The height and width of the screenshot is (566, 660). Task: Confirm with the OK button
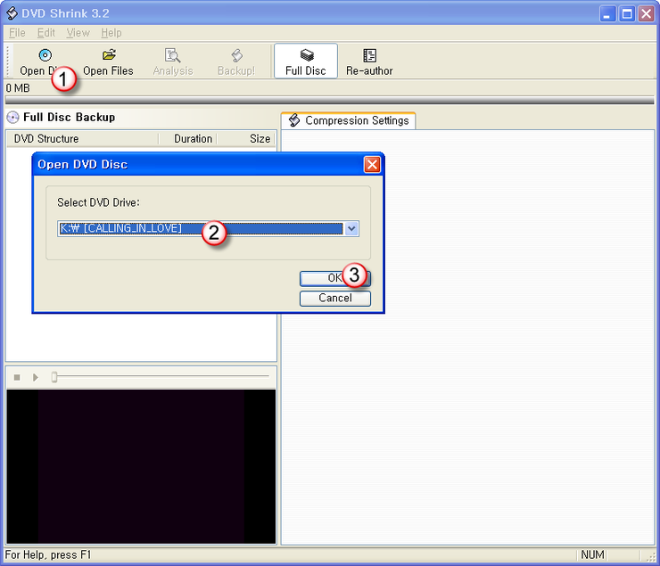[335, 278]
